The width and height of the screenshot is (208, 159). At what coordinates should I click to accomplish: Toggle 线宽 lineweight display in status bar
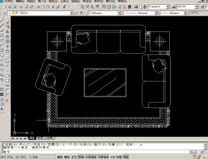[x=119, y=157]
